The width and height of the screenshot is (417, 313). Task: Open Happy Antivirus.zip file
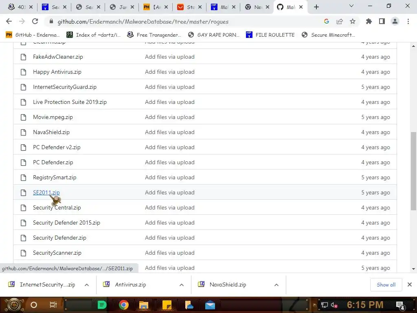coord(57,72)
